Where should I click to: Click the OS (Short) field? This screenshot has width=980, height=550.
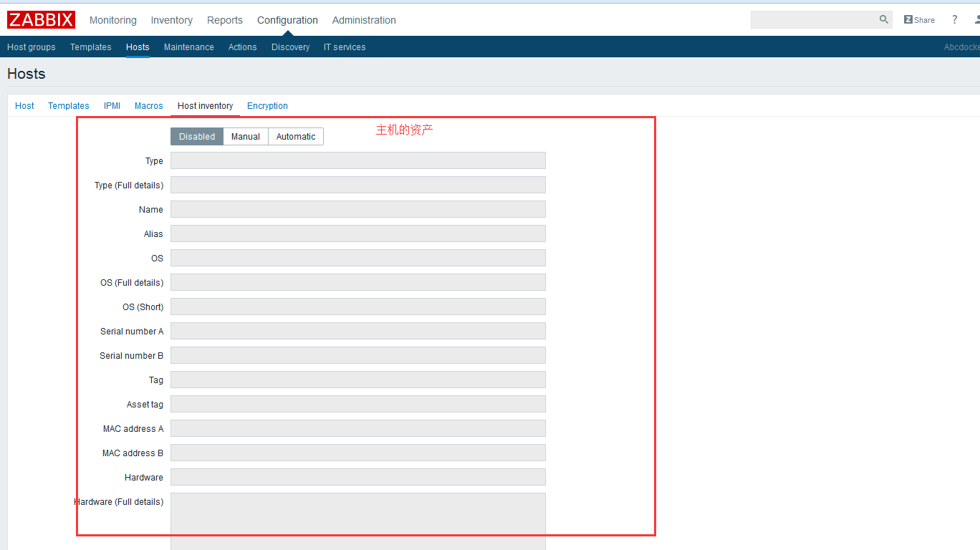pyautogui.click(x=358, y=307)
